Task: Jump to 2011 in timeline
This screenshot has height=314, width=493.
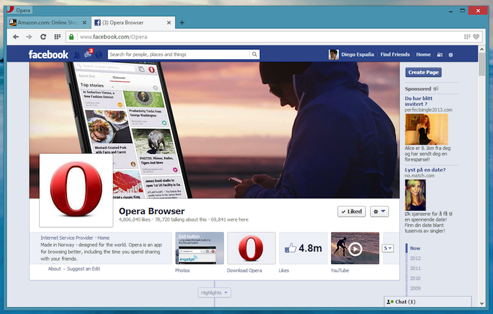Action: click(415, 269)
